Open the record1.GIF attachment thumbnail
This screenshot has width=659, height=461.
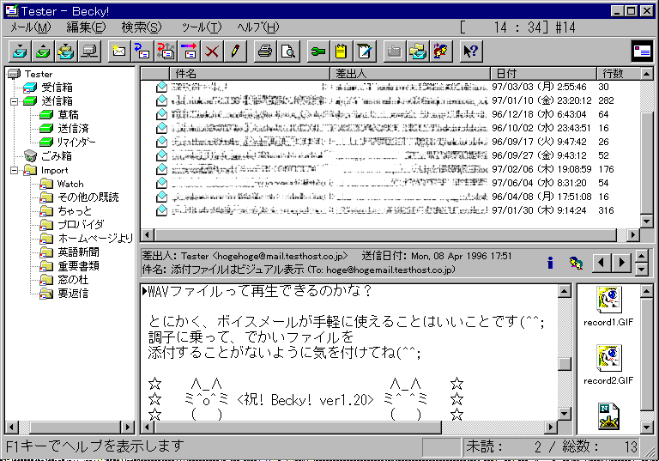pos(608,309)
